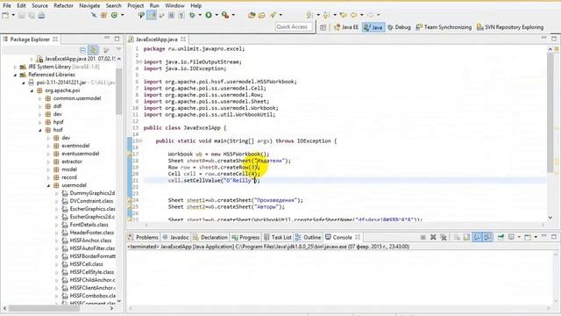The width and height of the screenshot is (561, 316).
Task: Open the Javadoc view tab
Action: [175, 237]
